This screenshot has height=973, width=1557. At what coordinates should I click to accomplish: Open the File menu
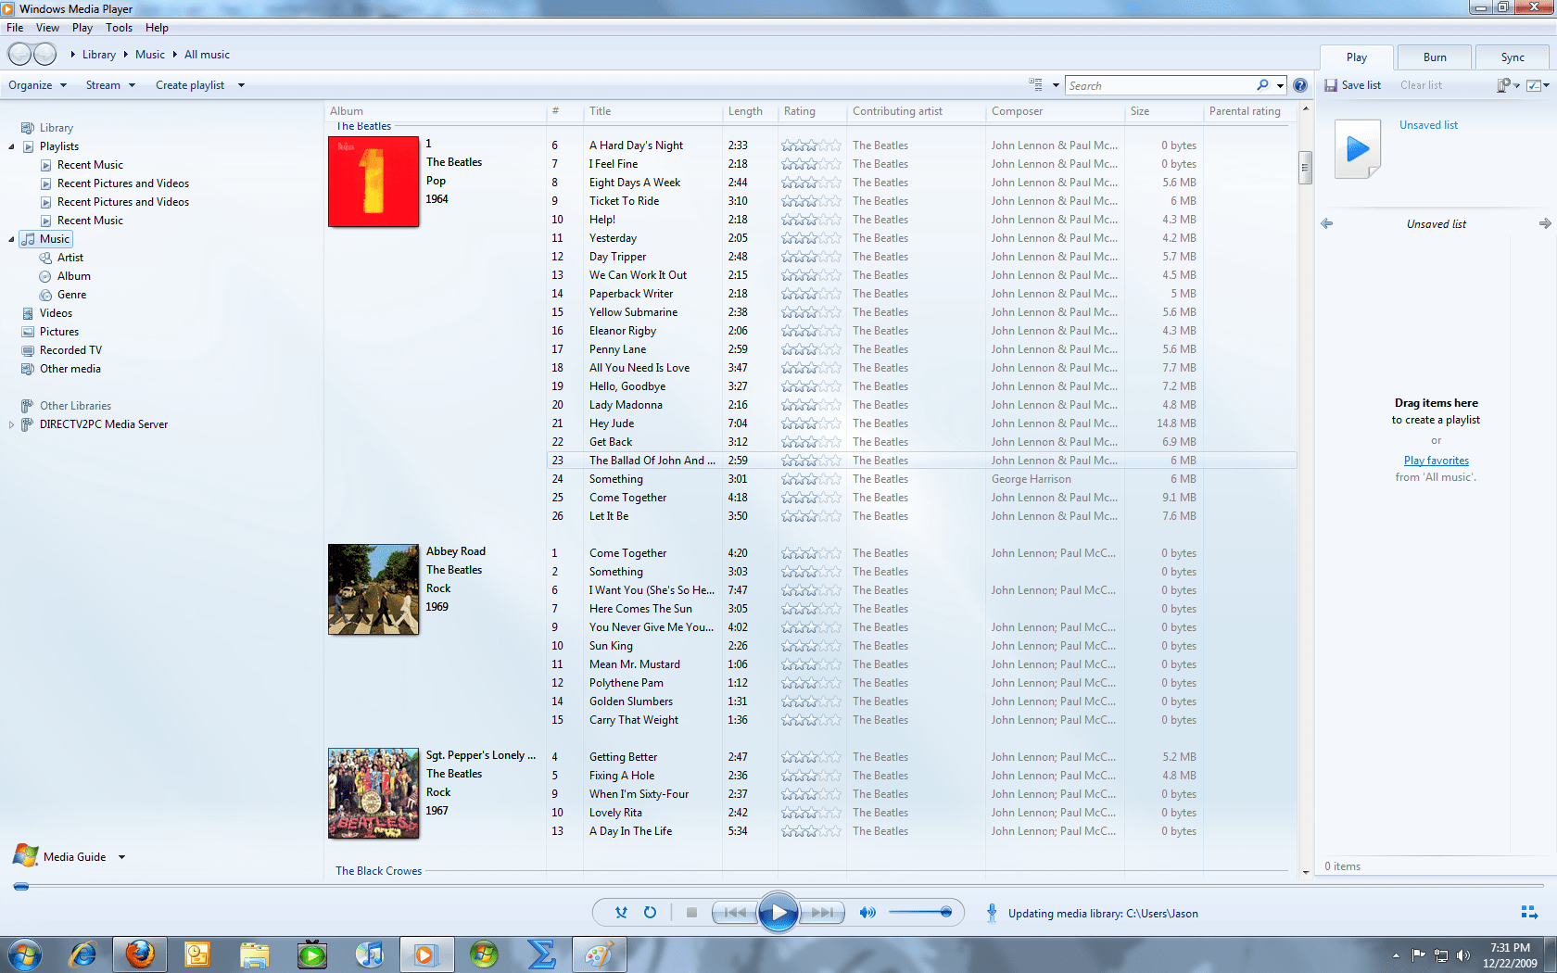[15, 28]
